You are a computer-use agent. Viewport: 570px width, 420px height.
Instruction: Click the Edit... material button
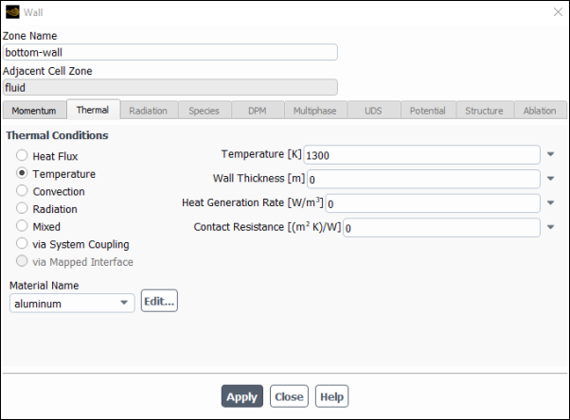[x=159, y=302]
